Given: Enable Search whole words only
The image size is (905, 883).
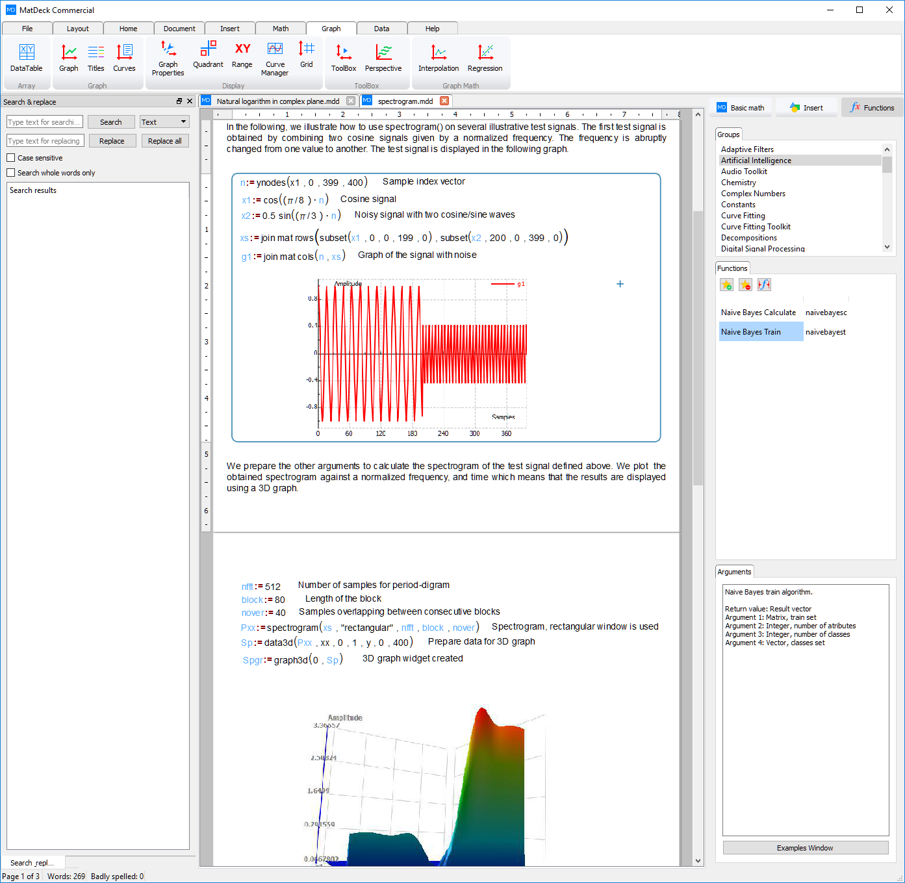Looking at the screenshot, I should pos(11,173).
